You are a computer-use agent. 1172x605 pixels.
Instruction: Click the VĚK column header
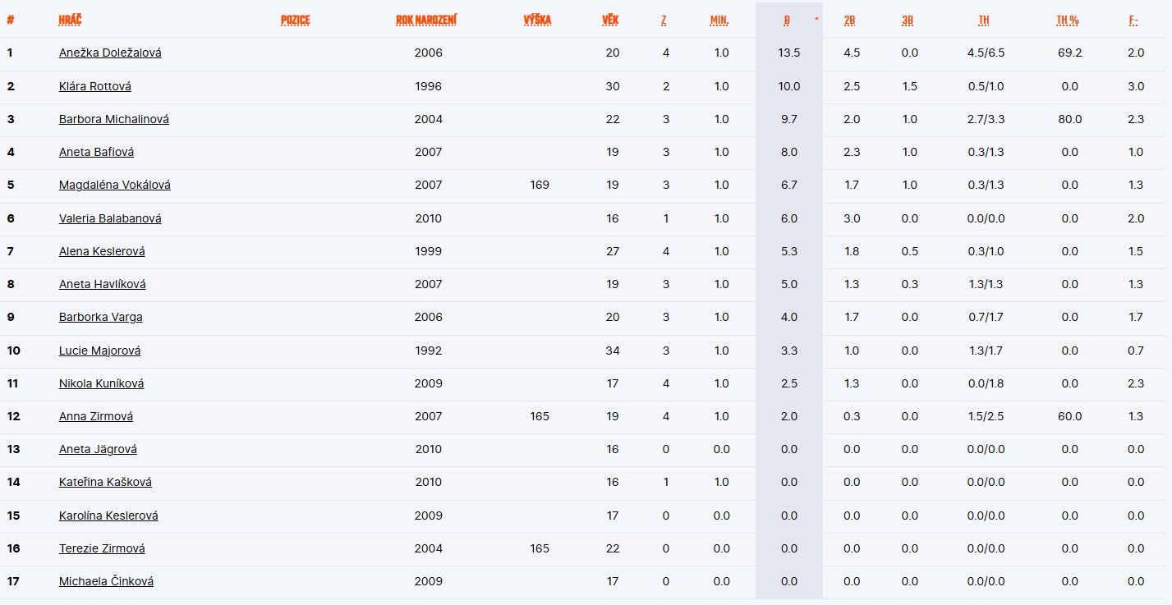tap(610, 20)
